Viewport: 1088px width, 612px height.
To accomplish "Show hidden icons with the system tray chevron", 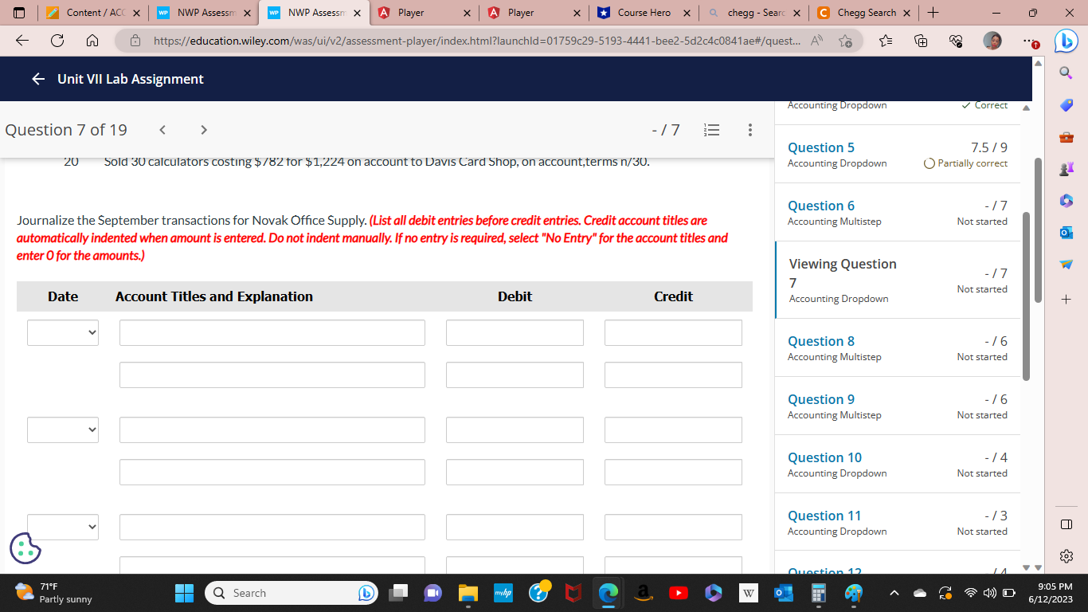I will (895, 593).
